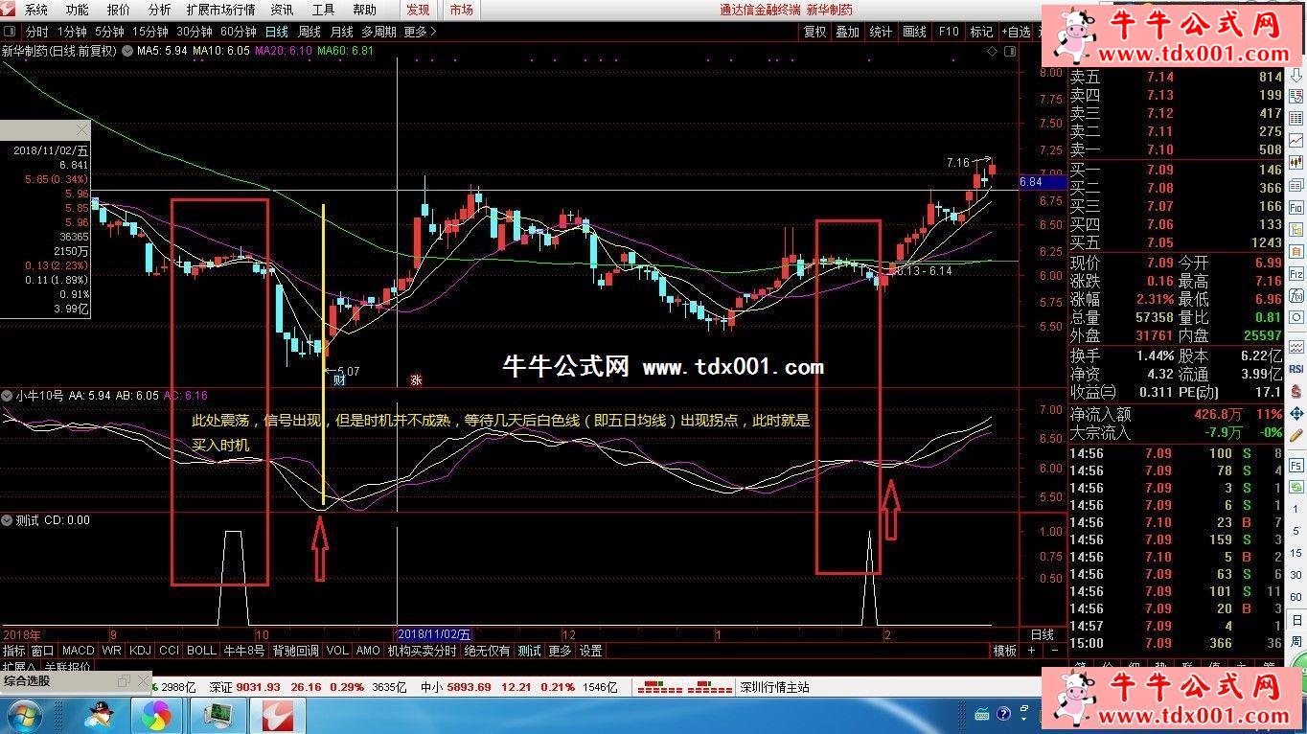Open the 扩展市场行情 menu
This screenshot has height=734, width=1307.
pos(220,10)
